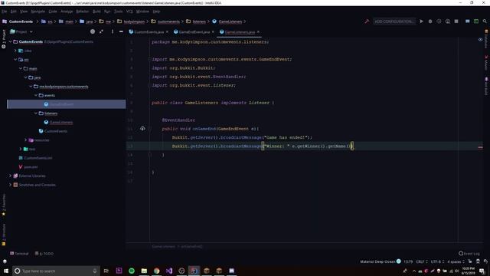Viewport: 490px width, 276px height.
Task: Click kodysimpson breadcrumb in navigation bar
Action: pyautogui.click(x=134, y=21)
